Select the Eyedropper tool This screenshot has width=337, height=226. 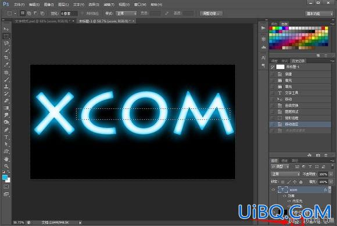point(6,65)
